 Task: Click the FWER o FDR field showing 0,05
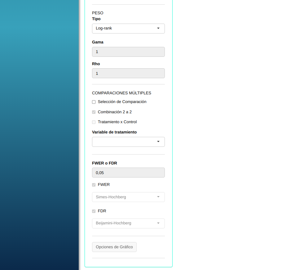click(128, 173)
